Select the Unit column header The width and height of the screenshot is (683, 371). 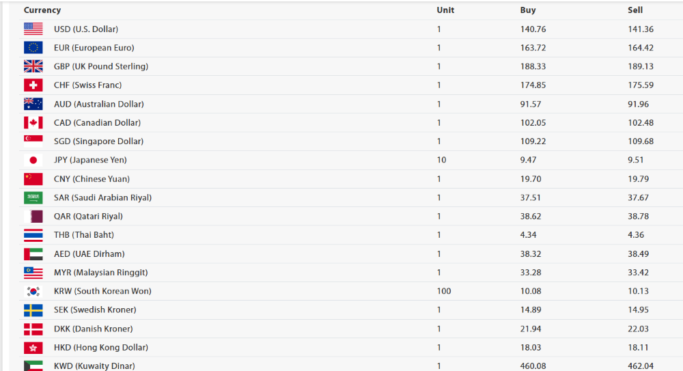pos(445,10)
